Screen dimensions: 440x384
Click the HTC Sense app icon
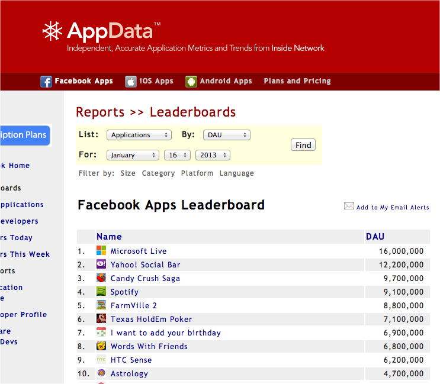101,359
